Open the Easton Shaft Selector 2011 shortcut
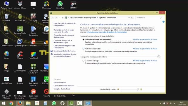The width and height of the screenshot is (188, 106). [x=33, y=69]
